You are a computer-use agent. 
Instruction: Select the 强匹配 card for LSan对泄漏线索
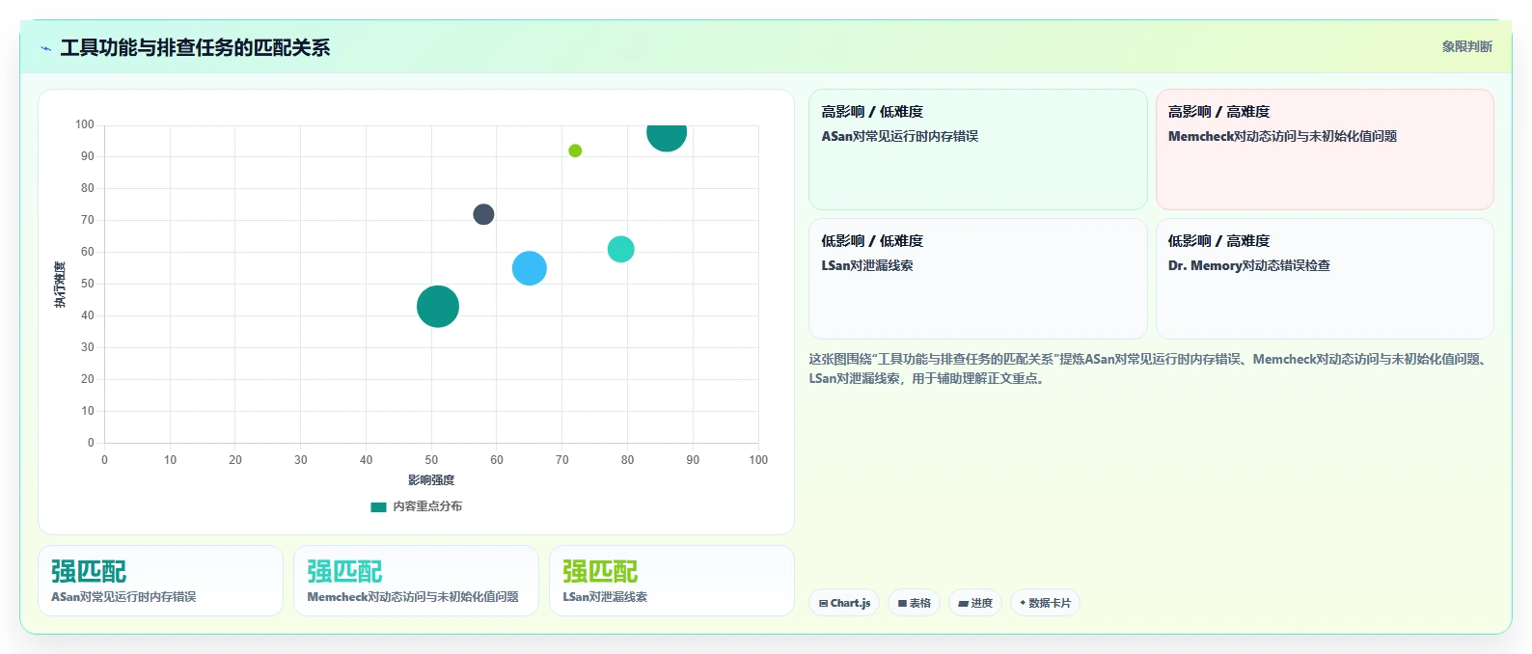click(x=671, y=581)
